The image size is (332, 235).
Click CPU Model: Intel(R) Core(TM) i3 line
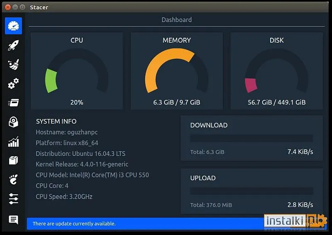92,175
